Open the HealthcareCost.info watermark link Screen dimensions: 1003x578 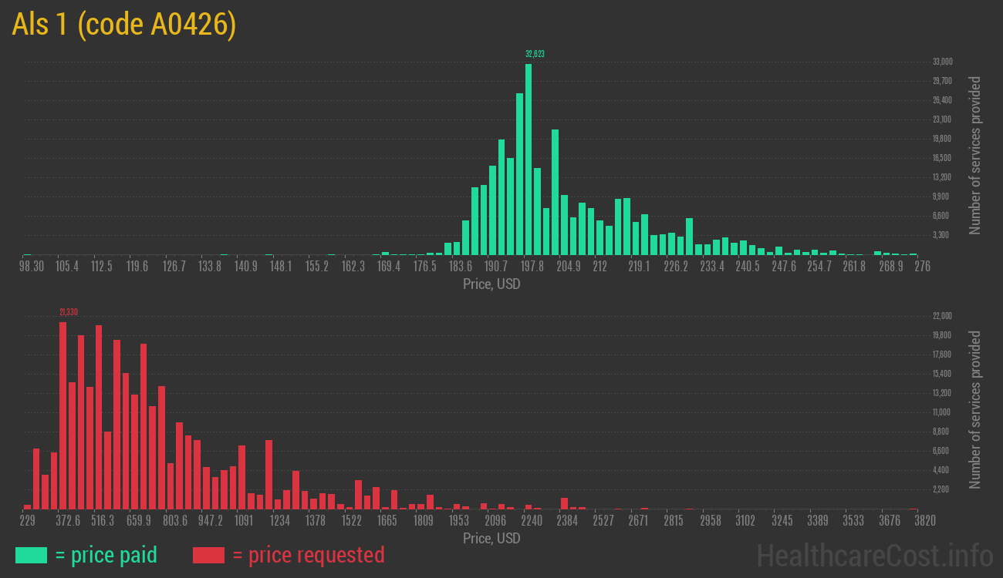[x=874, y=555]
